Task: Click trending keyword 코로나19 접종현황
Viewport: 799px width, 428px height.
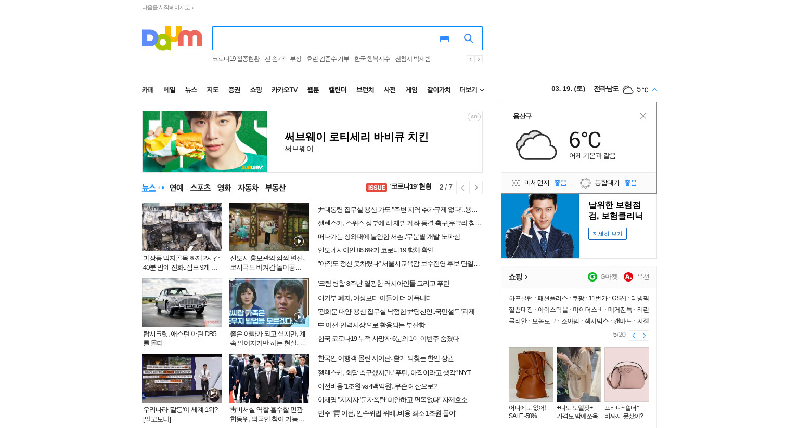Action: [236, 59]
